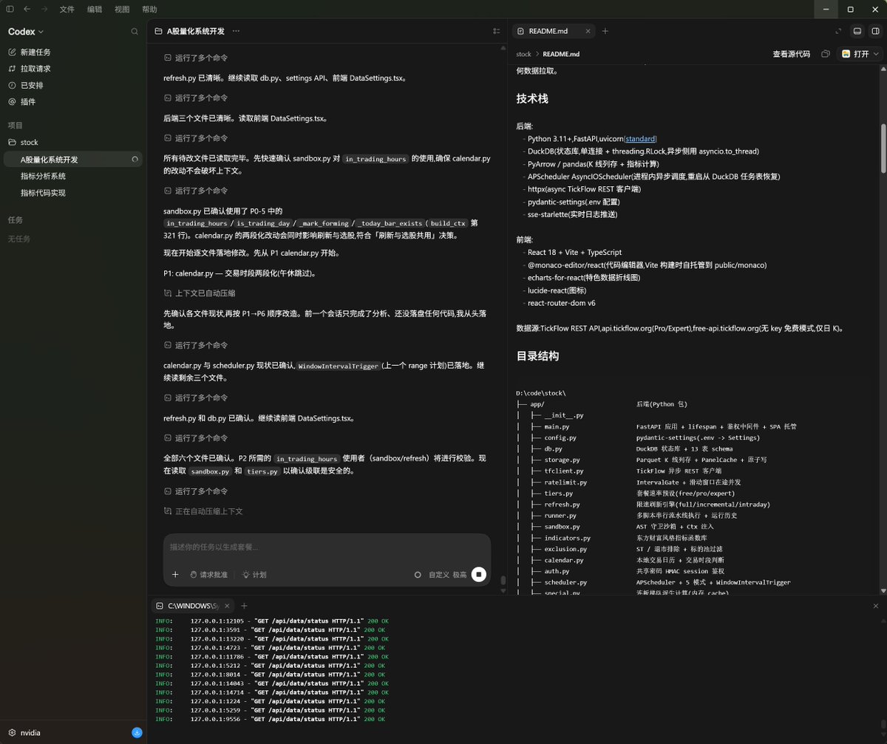Stop the running task with stop button
Screen dimensions: 887x744
478,575
